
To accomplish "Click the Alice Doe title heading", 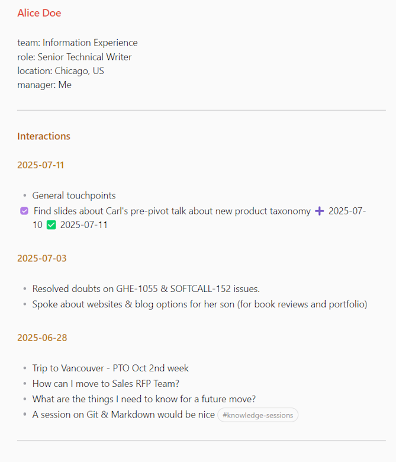I will pos(39,13).
